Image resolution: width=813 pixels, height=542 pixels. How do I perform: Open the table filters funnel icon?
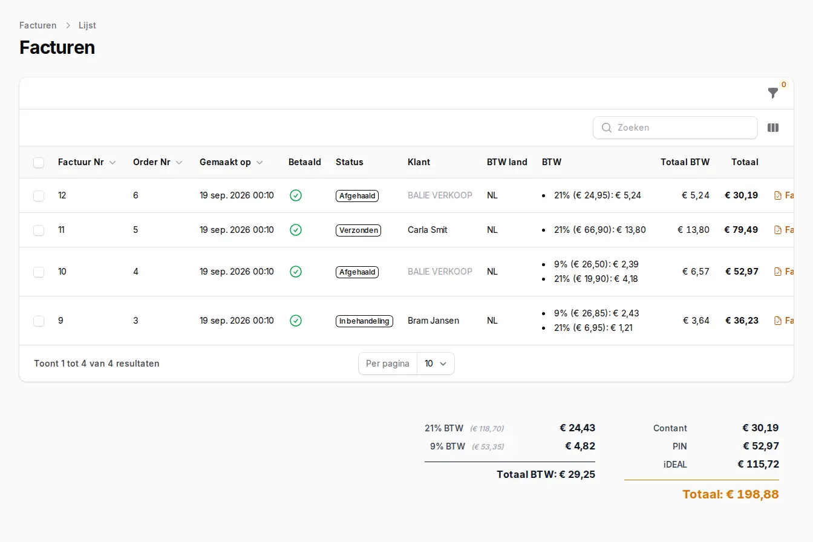(772, 93)
